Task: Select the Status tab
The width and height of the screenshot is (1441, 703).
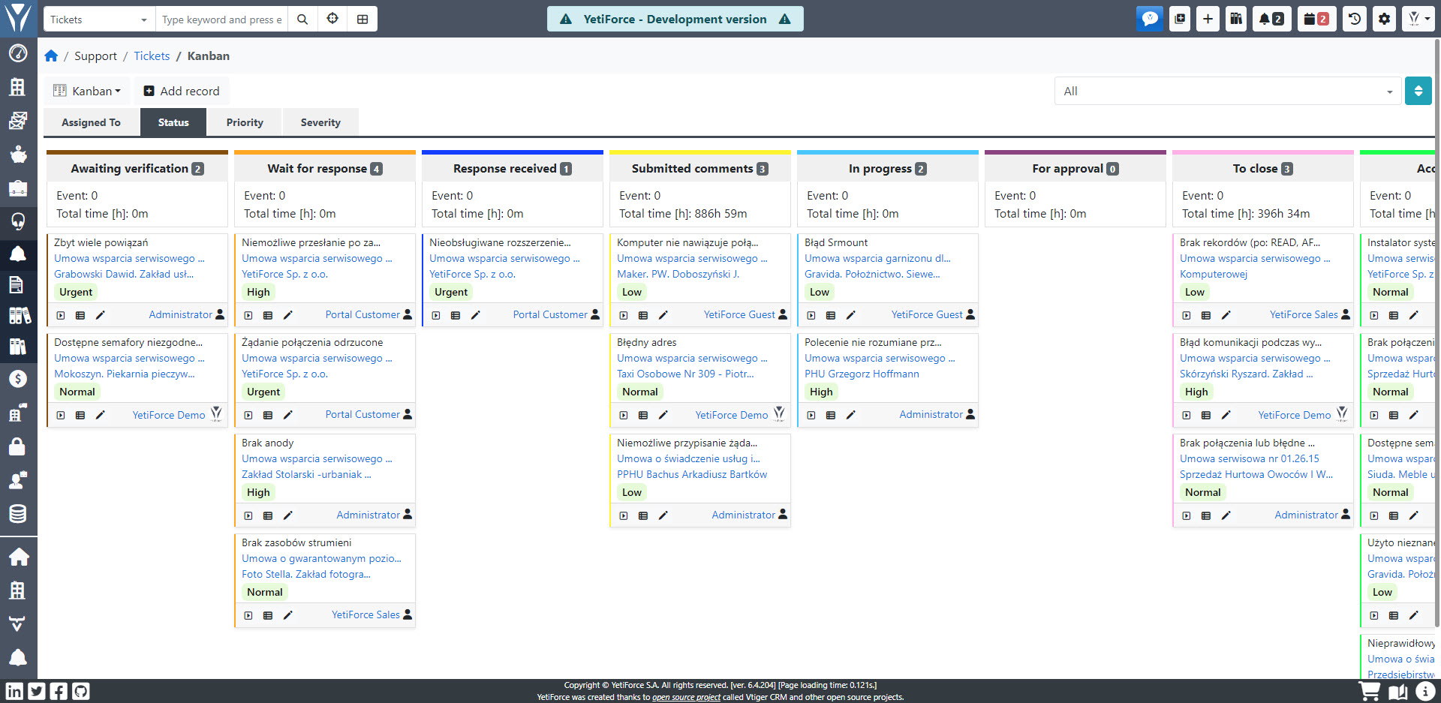Action: tap(173, 122)
